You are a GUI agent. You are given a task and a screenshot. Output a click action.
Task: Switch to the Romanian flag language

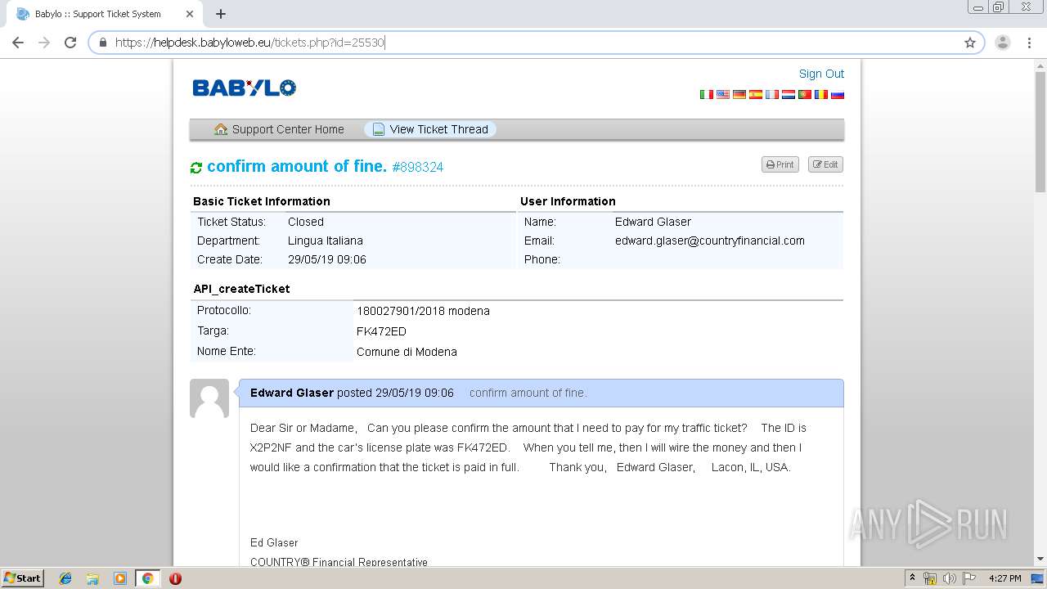[x=820, y=95]
